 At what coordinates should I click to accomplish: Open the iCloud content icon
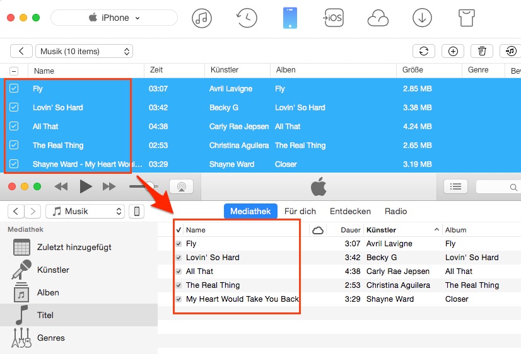(x=378, y=18)
